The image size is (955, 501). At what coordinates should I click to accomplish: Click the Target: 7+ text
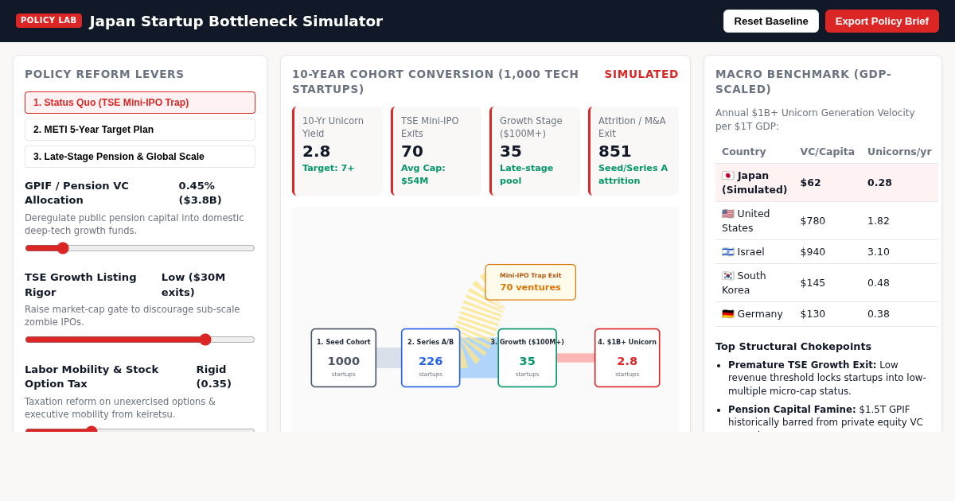[x=329, y=168]
